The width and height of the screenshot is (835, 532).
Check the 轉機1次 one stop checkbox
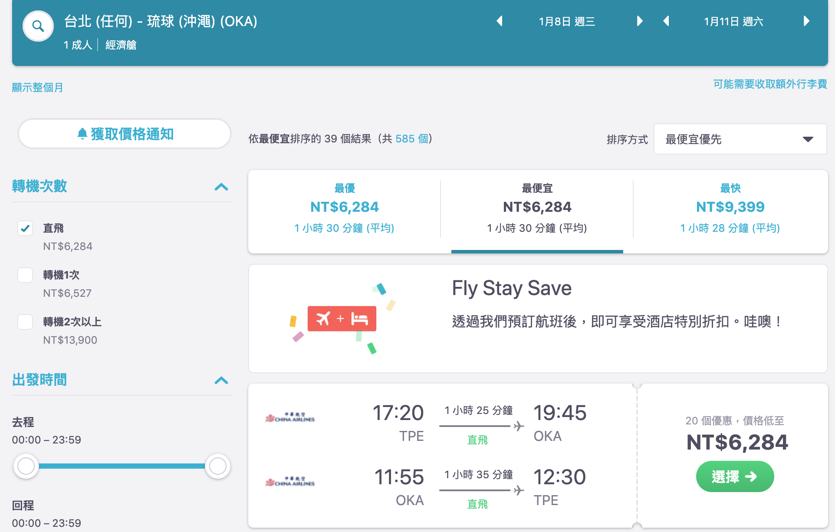point(25,275)
